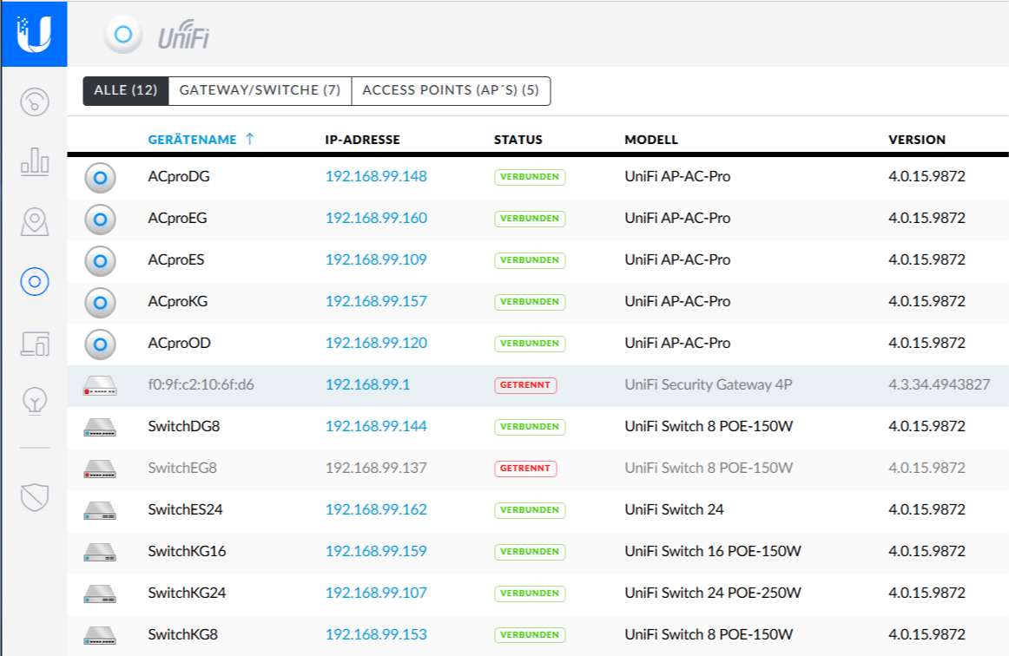Select device name ACproEG

tap(178, 218)
